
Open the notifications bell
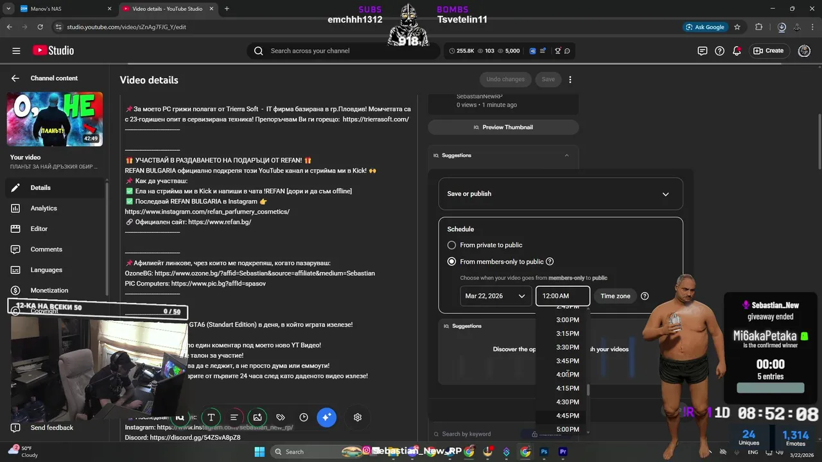tap(737, 51)
